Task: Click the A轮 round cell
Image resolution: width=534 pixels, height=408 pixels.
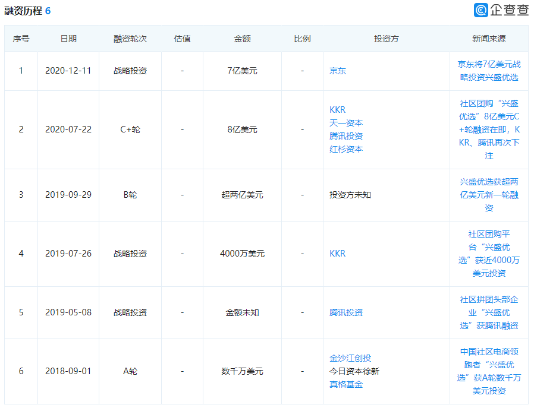Action: point(130,371)
